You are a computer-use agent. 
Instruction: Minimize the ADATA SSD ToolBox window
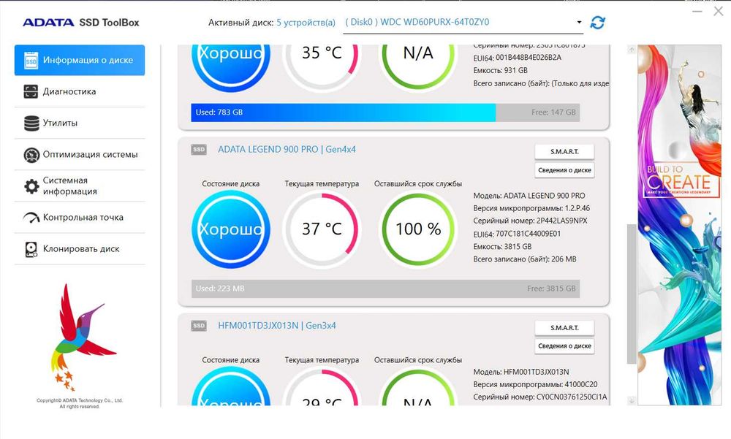[x=697, y=11]
